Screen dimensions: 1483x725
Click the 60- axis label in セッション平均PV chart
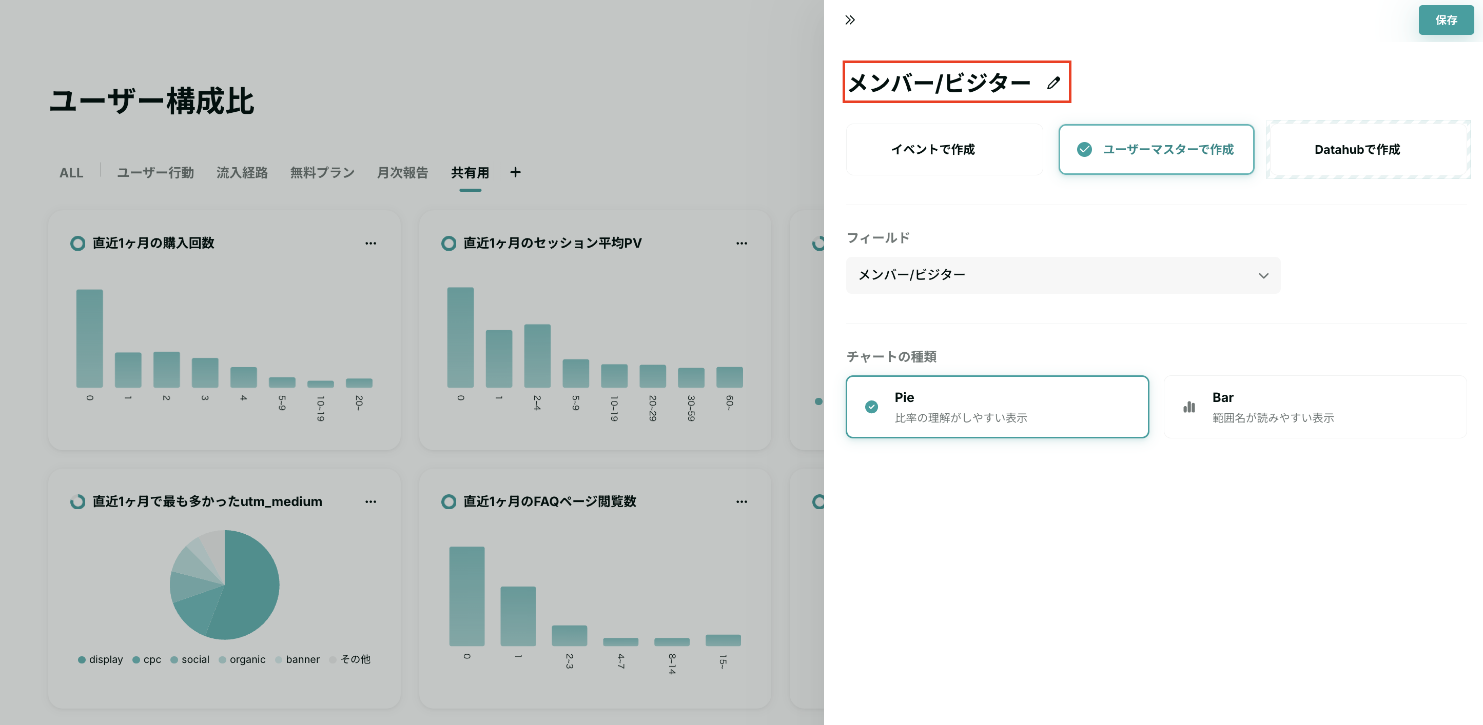[729, 402]
